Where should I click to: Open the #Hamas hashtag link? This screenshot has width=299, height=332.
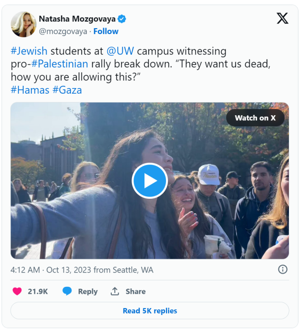[30, 90]
